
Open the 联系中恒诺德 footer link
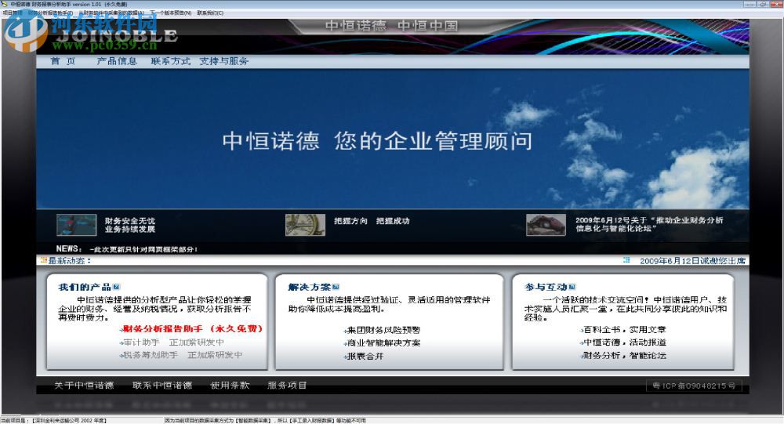tap(162, 385)
